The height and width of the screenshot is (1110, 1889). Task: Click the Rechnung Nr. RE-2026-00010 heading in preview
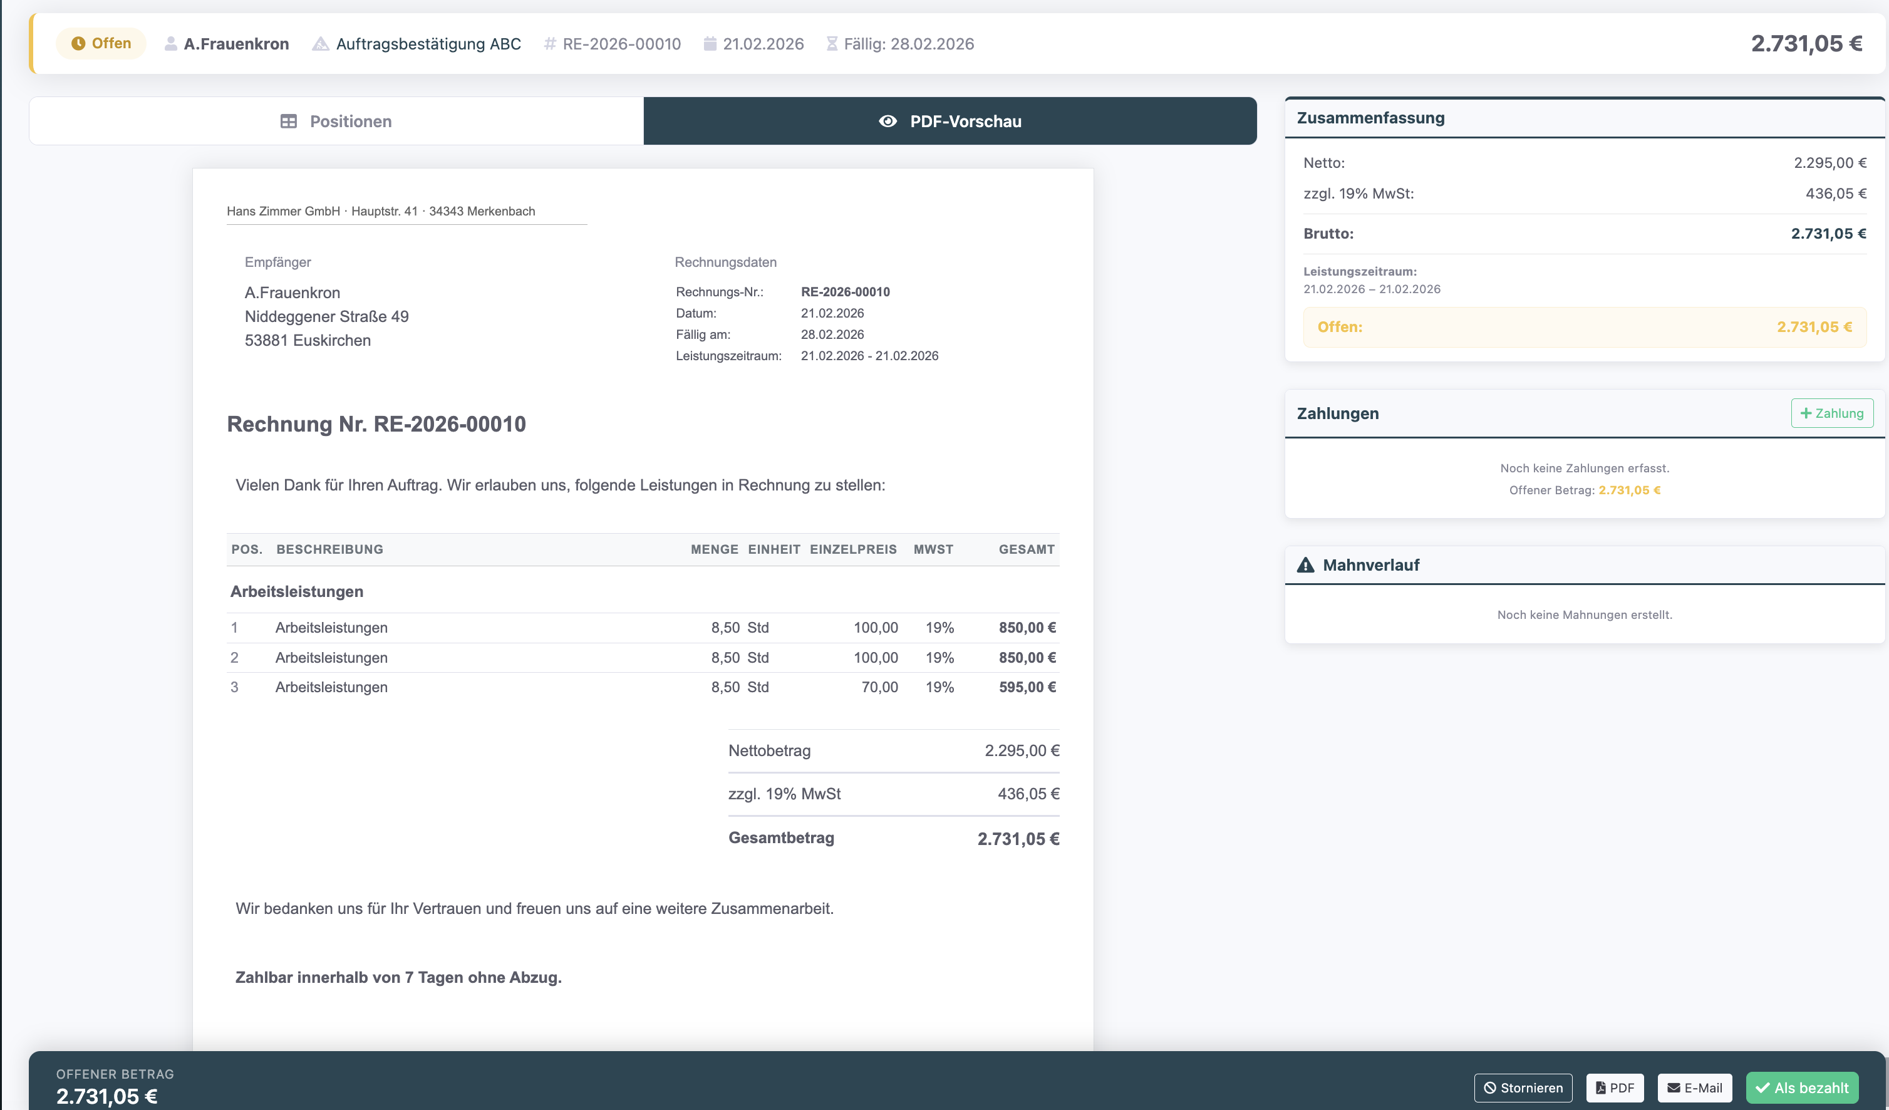(x=376, y=424)
